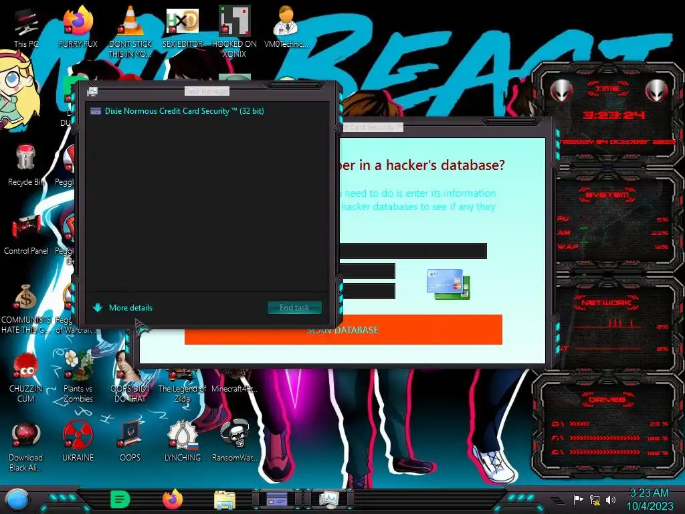This screenshot has width=685, height=514.
Task: Click the network tray icon
Action: [595, 499]
